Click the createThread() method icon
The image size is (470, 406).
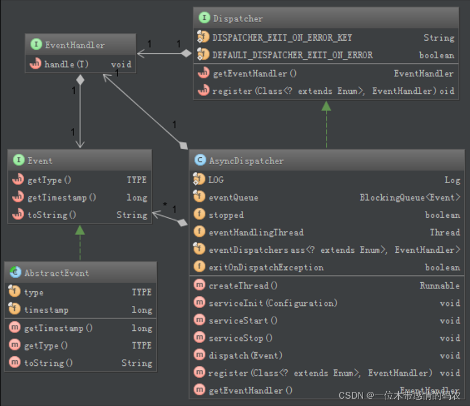pos(199,286)
